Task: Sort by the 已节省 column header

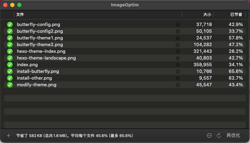Action: click(x=230, y=14)
